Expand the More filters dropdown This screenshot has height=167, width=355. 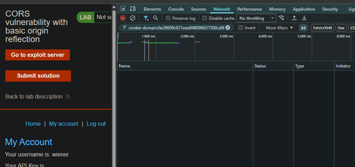[279, 28]
